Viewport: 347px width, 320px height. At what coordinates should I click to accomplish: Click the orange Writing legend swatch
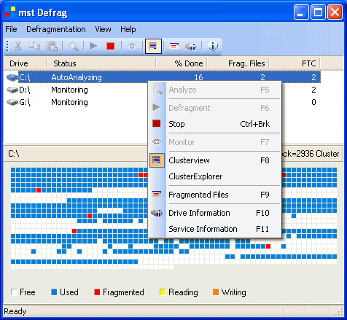pos(216,292)
